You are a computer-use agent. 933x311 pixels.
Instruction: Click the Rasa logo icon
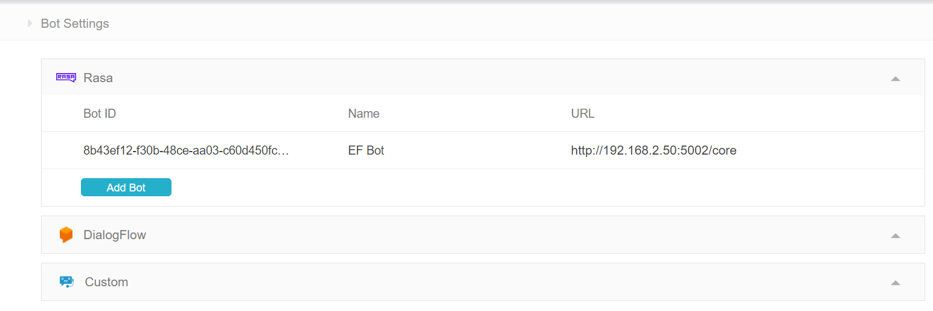coord(66,77)
